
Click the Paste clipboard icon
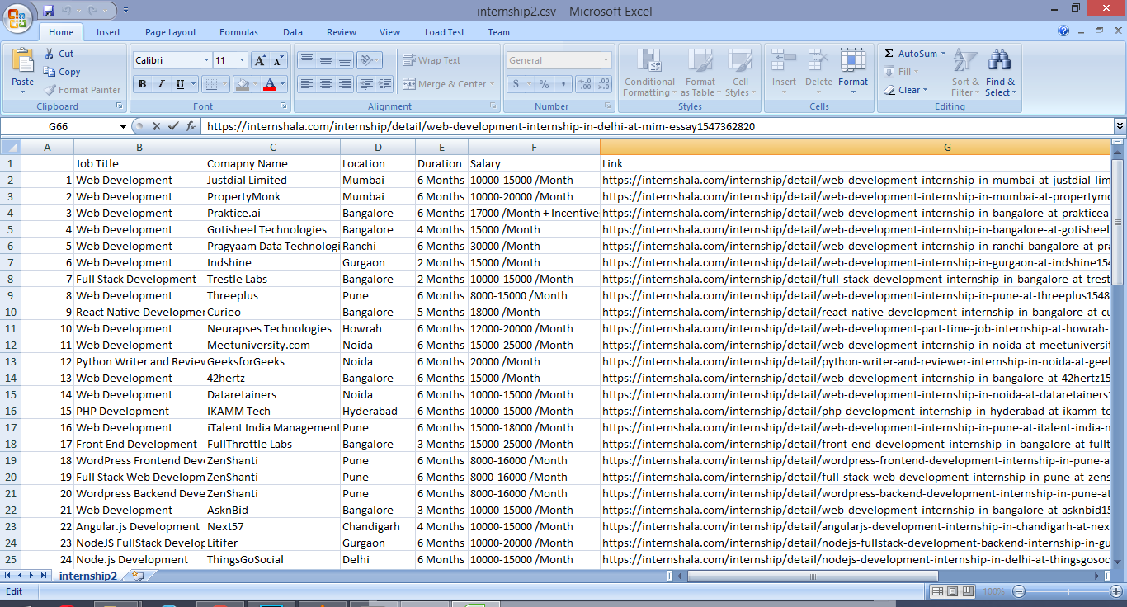pos(23,61)
